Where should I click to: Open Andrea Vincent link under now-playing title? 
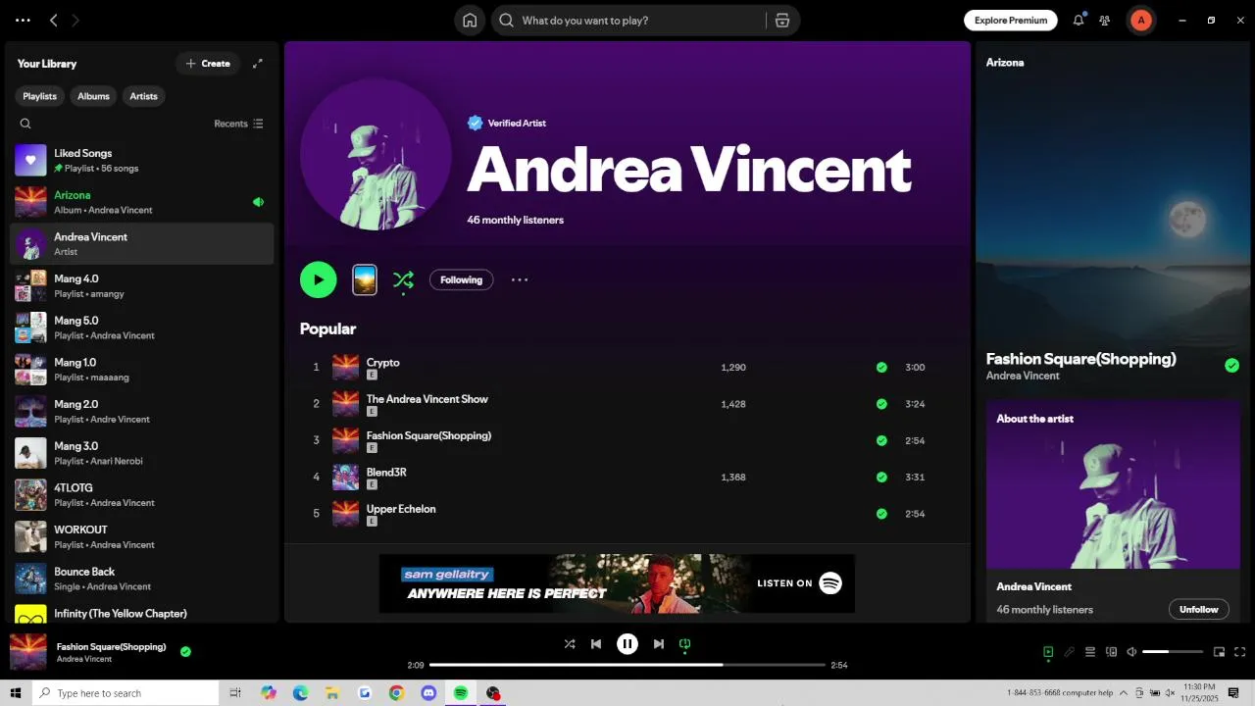point(1023,376)
